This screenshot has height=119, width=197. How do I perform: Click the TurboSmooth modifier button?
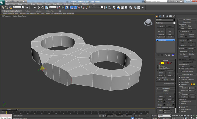(161, 37)
